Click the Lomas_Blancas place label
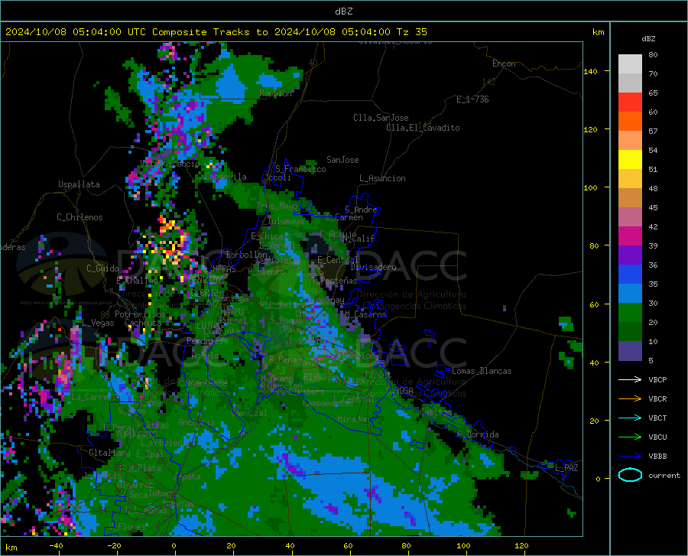The image size is (688, 556). 482,371
